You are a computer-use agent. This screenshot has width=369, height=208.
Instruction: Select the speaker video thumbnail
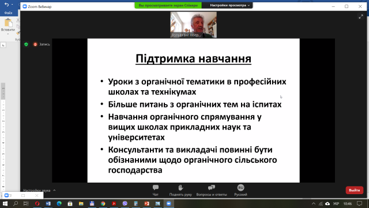(194, 25)
